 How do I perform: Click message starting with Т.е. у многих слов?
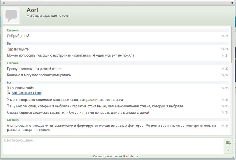95,106
